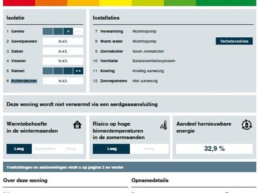Click the 32,9 % renewable energy value
The width and height of the screenshot is (258, 193).
[x=214, y=149]
